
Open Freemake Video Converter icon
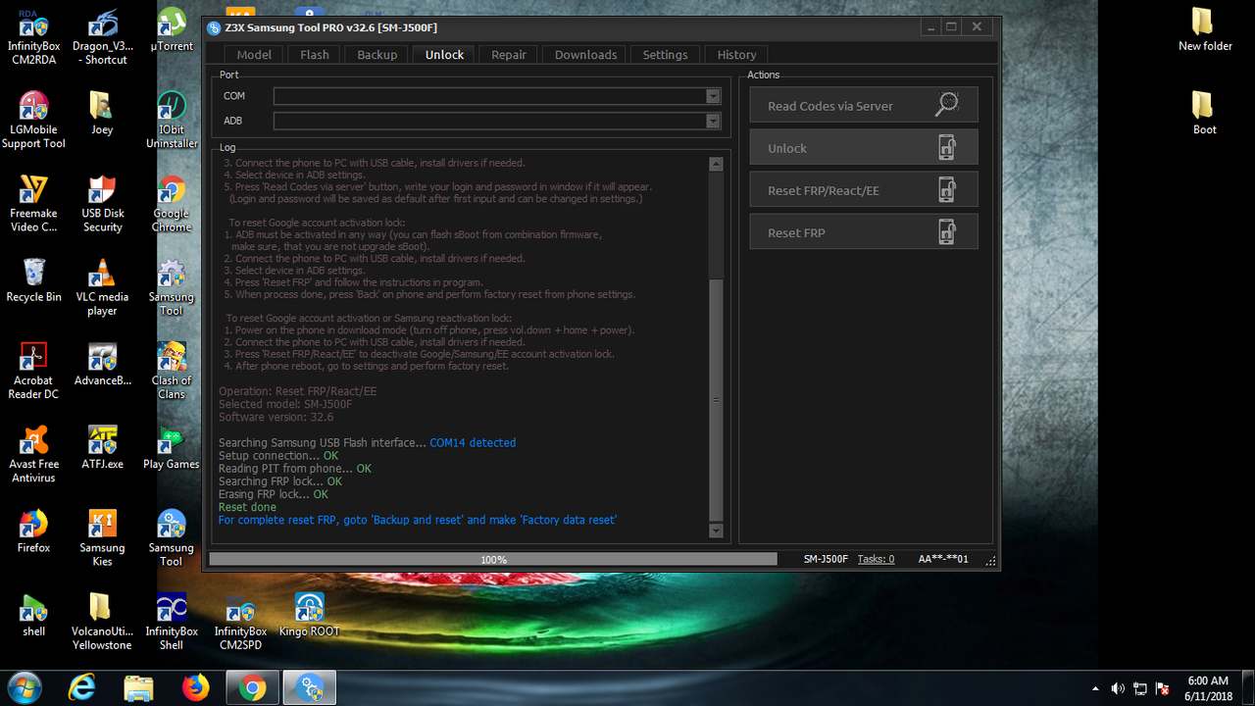coord(33,204)
